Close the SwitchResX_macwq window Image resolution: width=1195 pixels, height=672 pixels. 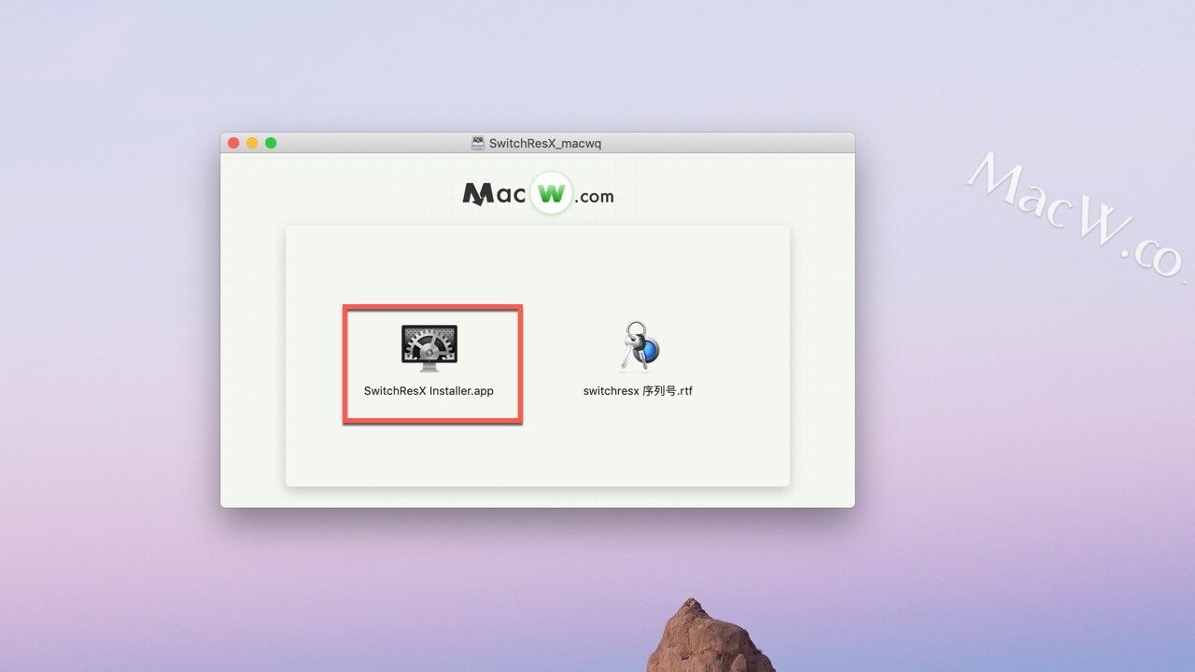[233, 143]
